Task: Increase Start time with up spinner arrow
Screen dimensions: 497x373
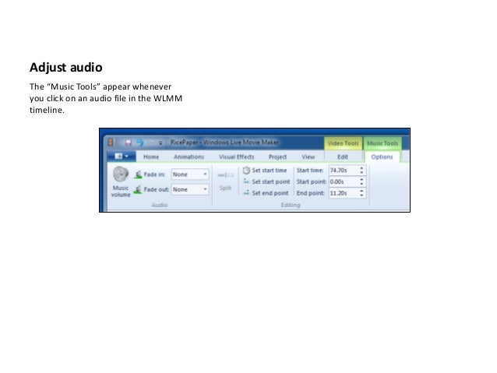Action: pyautogui.click(x=361, y=168)
